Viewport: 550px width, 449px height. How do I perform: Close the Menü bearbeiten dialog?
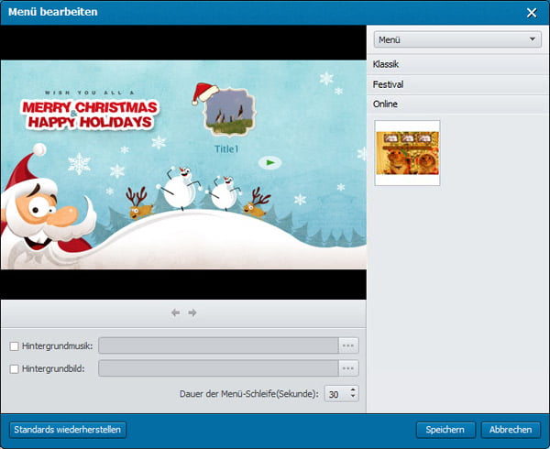point(532,12)
